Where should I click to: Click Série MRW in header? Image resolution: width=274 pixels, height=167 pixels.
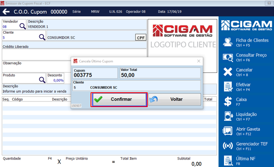pyautogui.click(x=86, y=12)
